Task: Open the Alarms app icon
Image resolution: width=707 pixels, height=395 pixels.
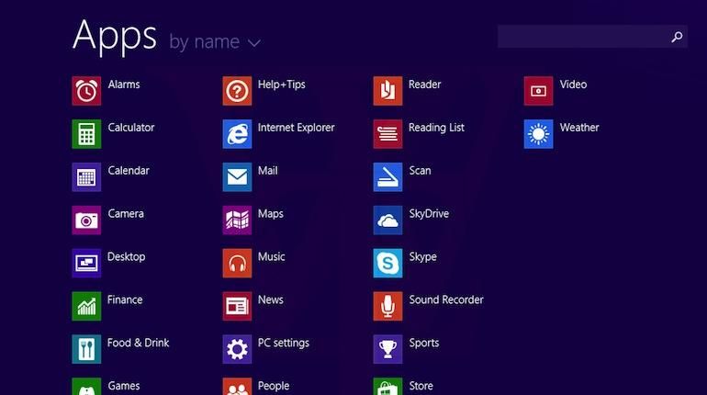Action: click(86, 91)
